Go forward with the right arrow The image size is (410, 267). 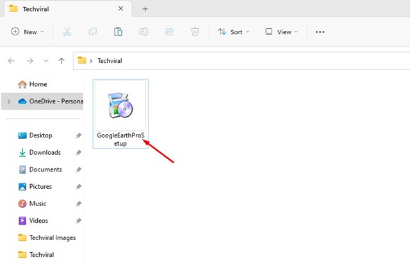point(30,61)
